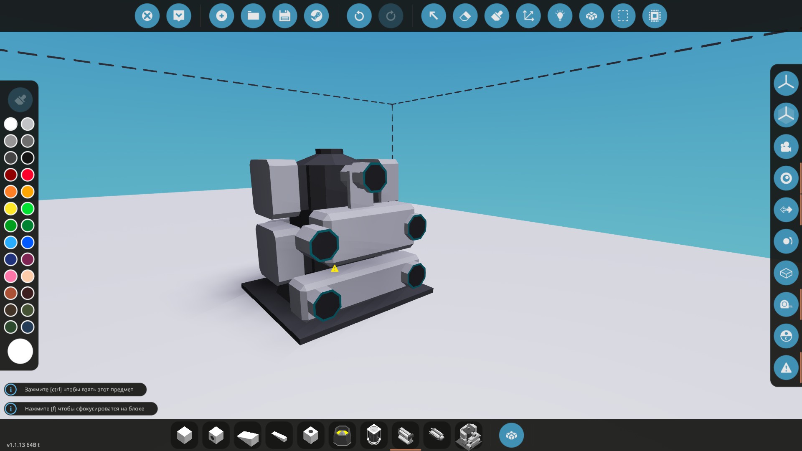Toggle the camera view button on right panel
Screen dimensions: 802x451
point(786,147)
